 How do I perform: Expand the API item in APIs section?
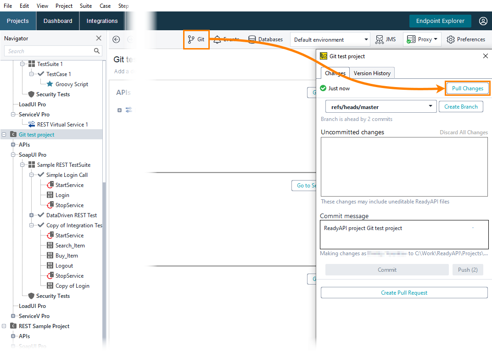(x=119, y=110)
